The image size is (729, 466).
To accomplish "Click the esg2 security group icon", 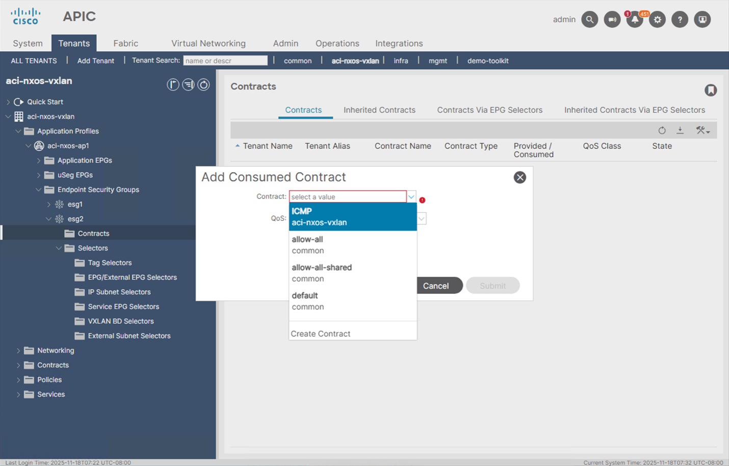I will click(x=60, y=219).
